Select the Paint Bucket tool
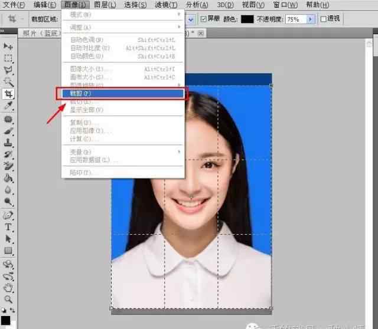 pyautogui.click(x=8, y=178)
